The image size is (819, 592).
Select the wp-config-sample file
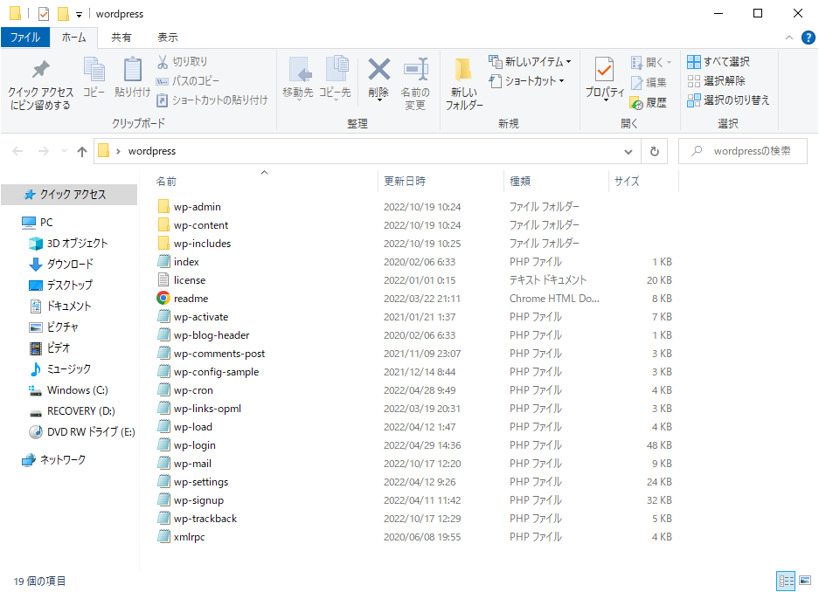pyautogui.click(x=216, y=372)
